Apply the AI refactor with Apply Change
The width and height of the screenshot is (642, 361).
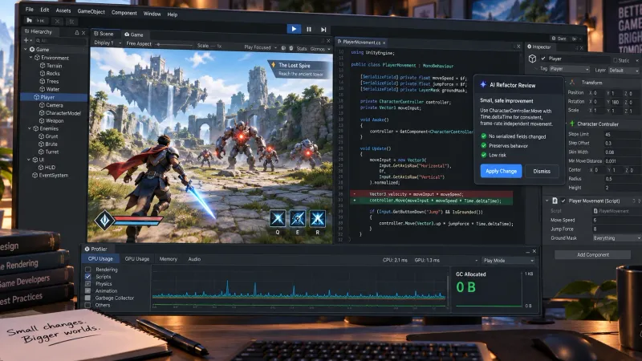(x=501, y=171)
